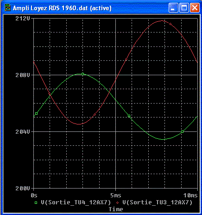Click the 212V y-axis label
The height and width of the screenshot is (215, 202).
coord(23,19)
